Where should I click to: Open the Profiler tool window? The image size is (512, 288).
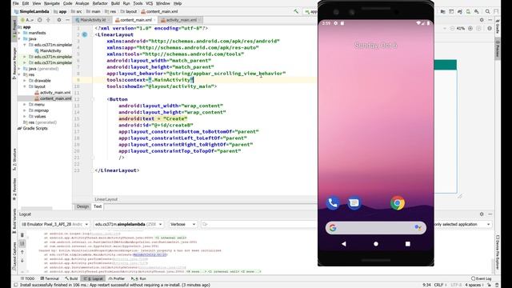click(117, 278)
